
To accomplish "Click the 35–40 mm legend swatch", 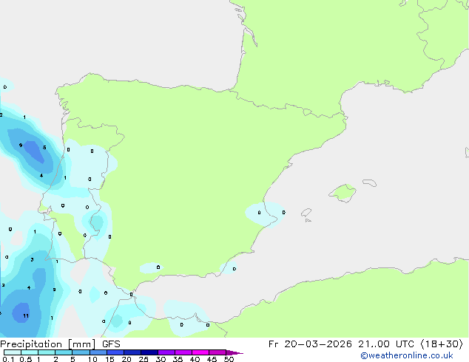I will coord(183,352).
